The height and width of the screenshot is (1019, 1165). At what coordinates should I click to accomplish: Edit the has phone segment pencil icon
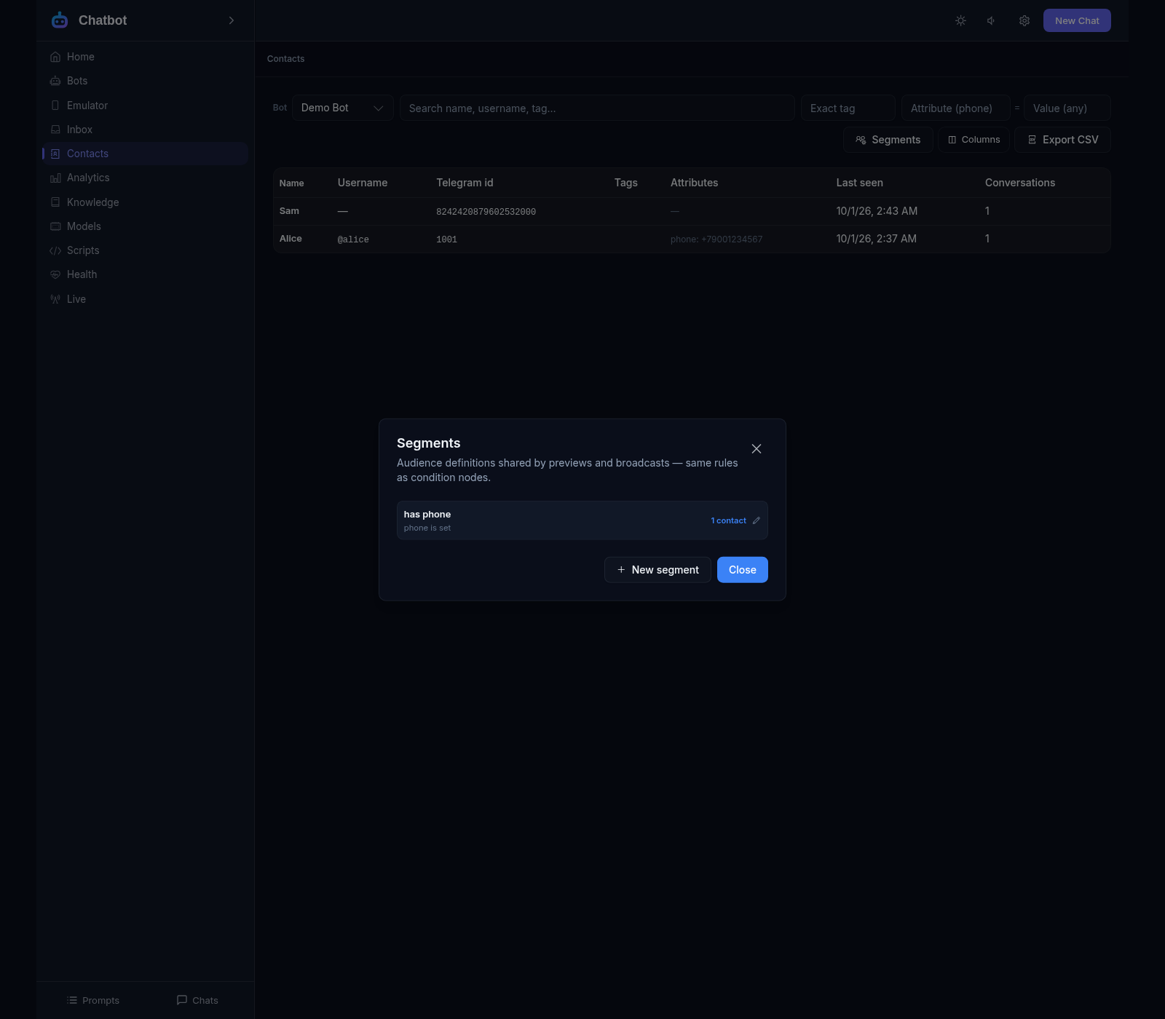(x=757, y=520)
